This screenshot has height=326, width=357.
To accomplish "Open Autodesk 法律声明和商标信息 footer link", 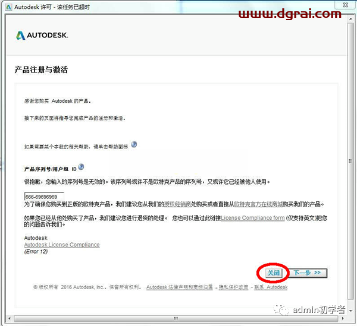I will click(x=179, y=287).
